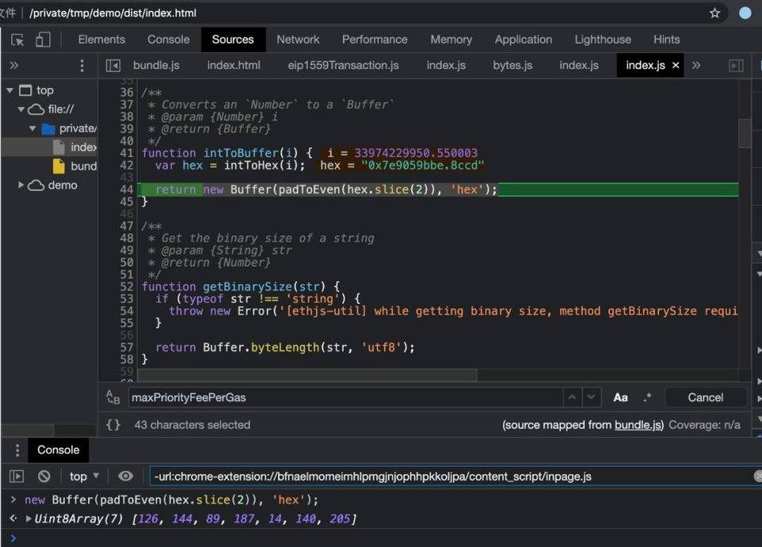This screenshot has width=762, height=547.
Task: Activate the inspect element picker icon
Action: [x=17, y=40]
